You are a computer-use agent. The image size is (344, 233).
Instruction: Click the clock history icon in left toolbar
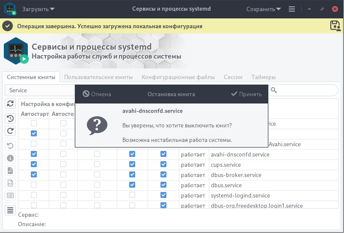(10, 118)
